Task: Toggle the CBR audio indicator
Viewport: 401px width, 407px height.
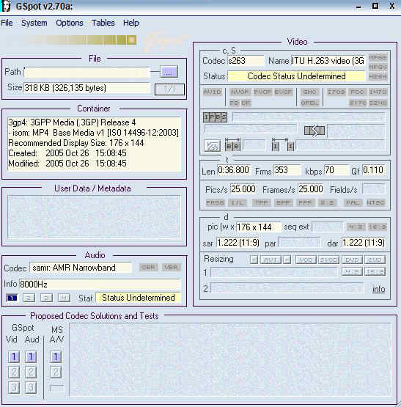Action: pos(149,267)
